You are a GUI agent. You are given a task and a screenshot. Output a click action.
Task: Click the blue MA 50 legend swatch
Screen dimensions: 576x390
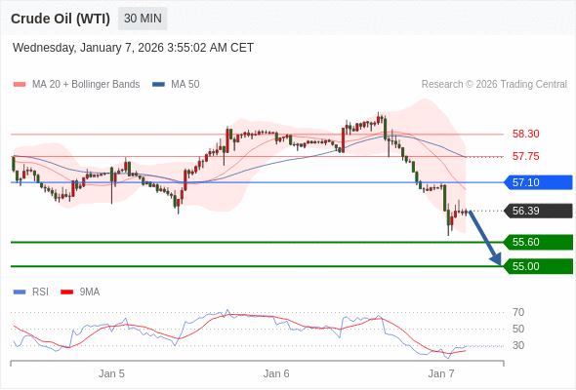pos(158,85)
